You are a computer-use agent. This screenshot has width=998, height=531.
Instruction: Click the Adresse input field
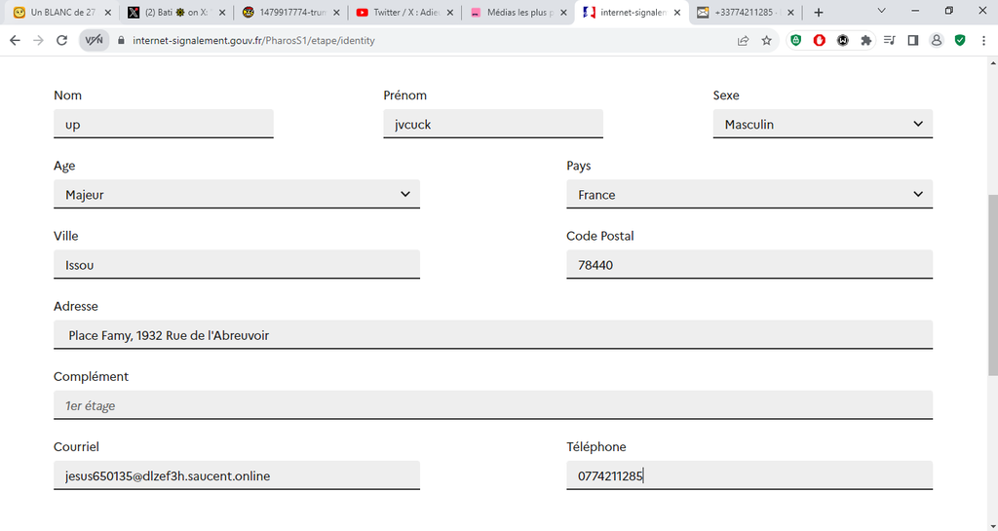click(493, 334)
